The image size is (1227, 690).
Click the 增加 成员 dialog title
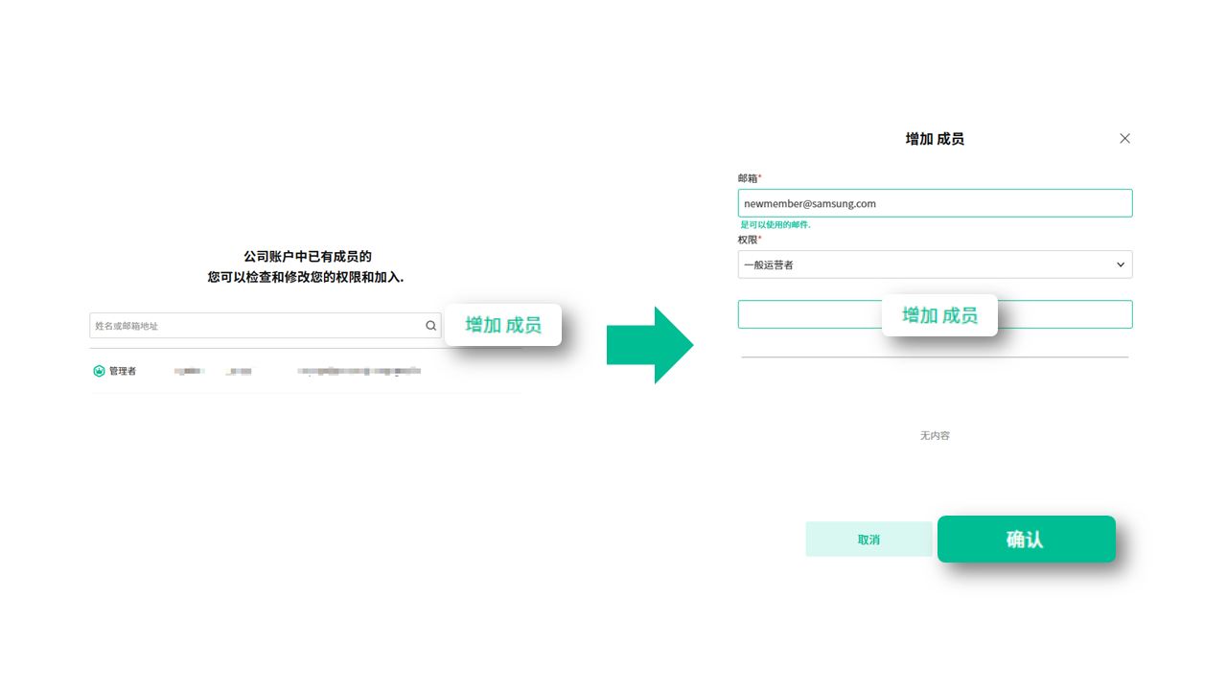click(x=935, y=139)
